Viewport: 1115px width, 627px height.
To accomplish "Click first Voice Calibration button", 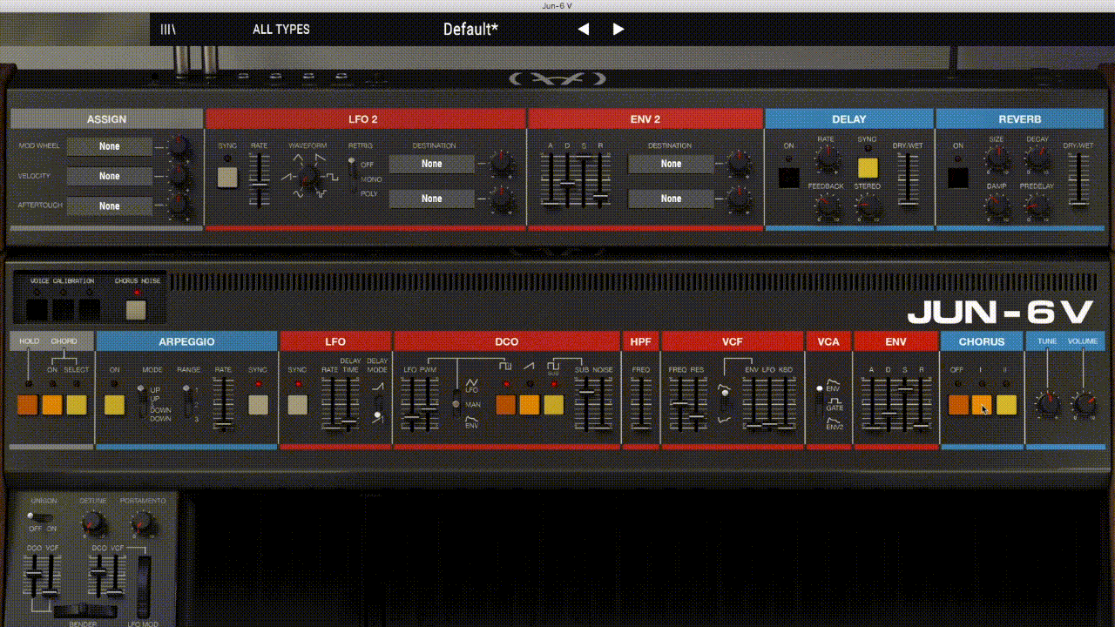I will click(x=37, y=310).
